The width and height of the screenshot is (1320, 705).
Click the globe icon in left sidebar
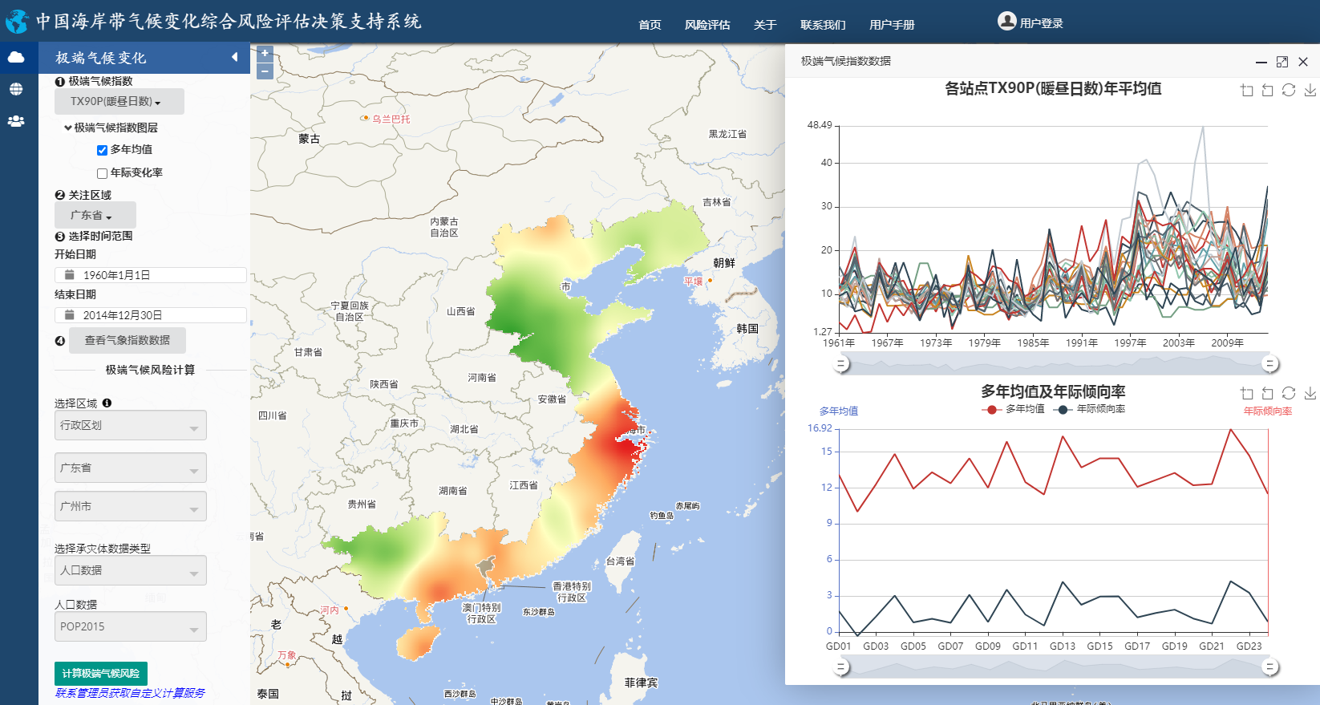pyautogui.click(x=16, y=89)
